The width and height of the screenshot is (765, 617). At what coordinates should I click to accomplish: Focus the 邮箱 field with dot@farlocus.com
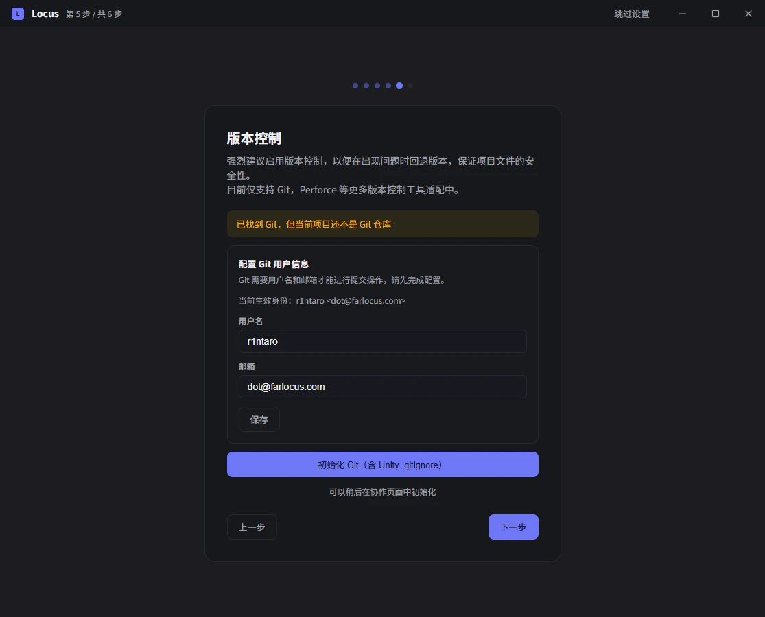pyautogui.click(x=383, y=387)
